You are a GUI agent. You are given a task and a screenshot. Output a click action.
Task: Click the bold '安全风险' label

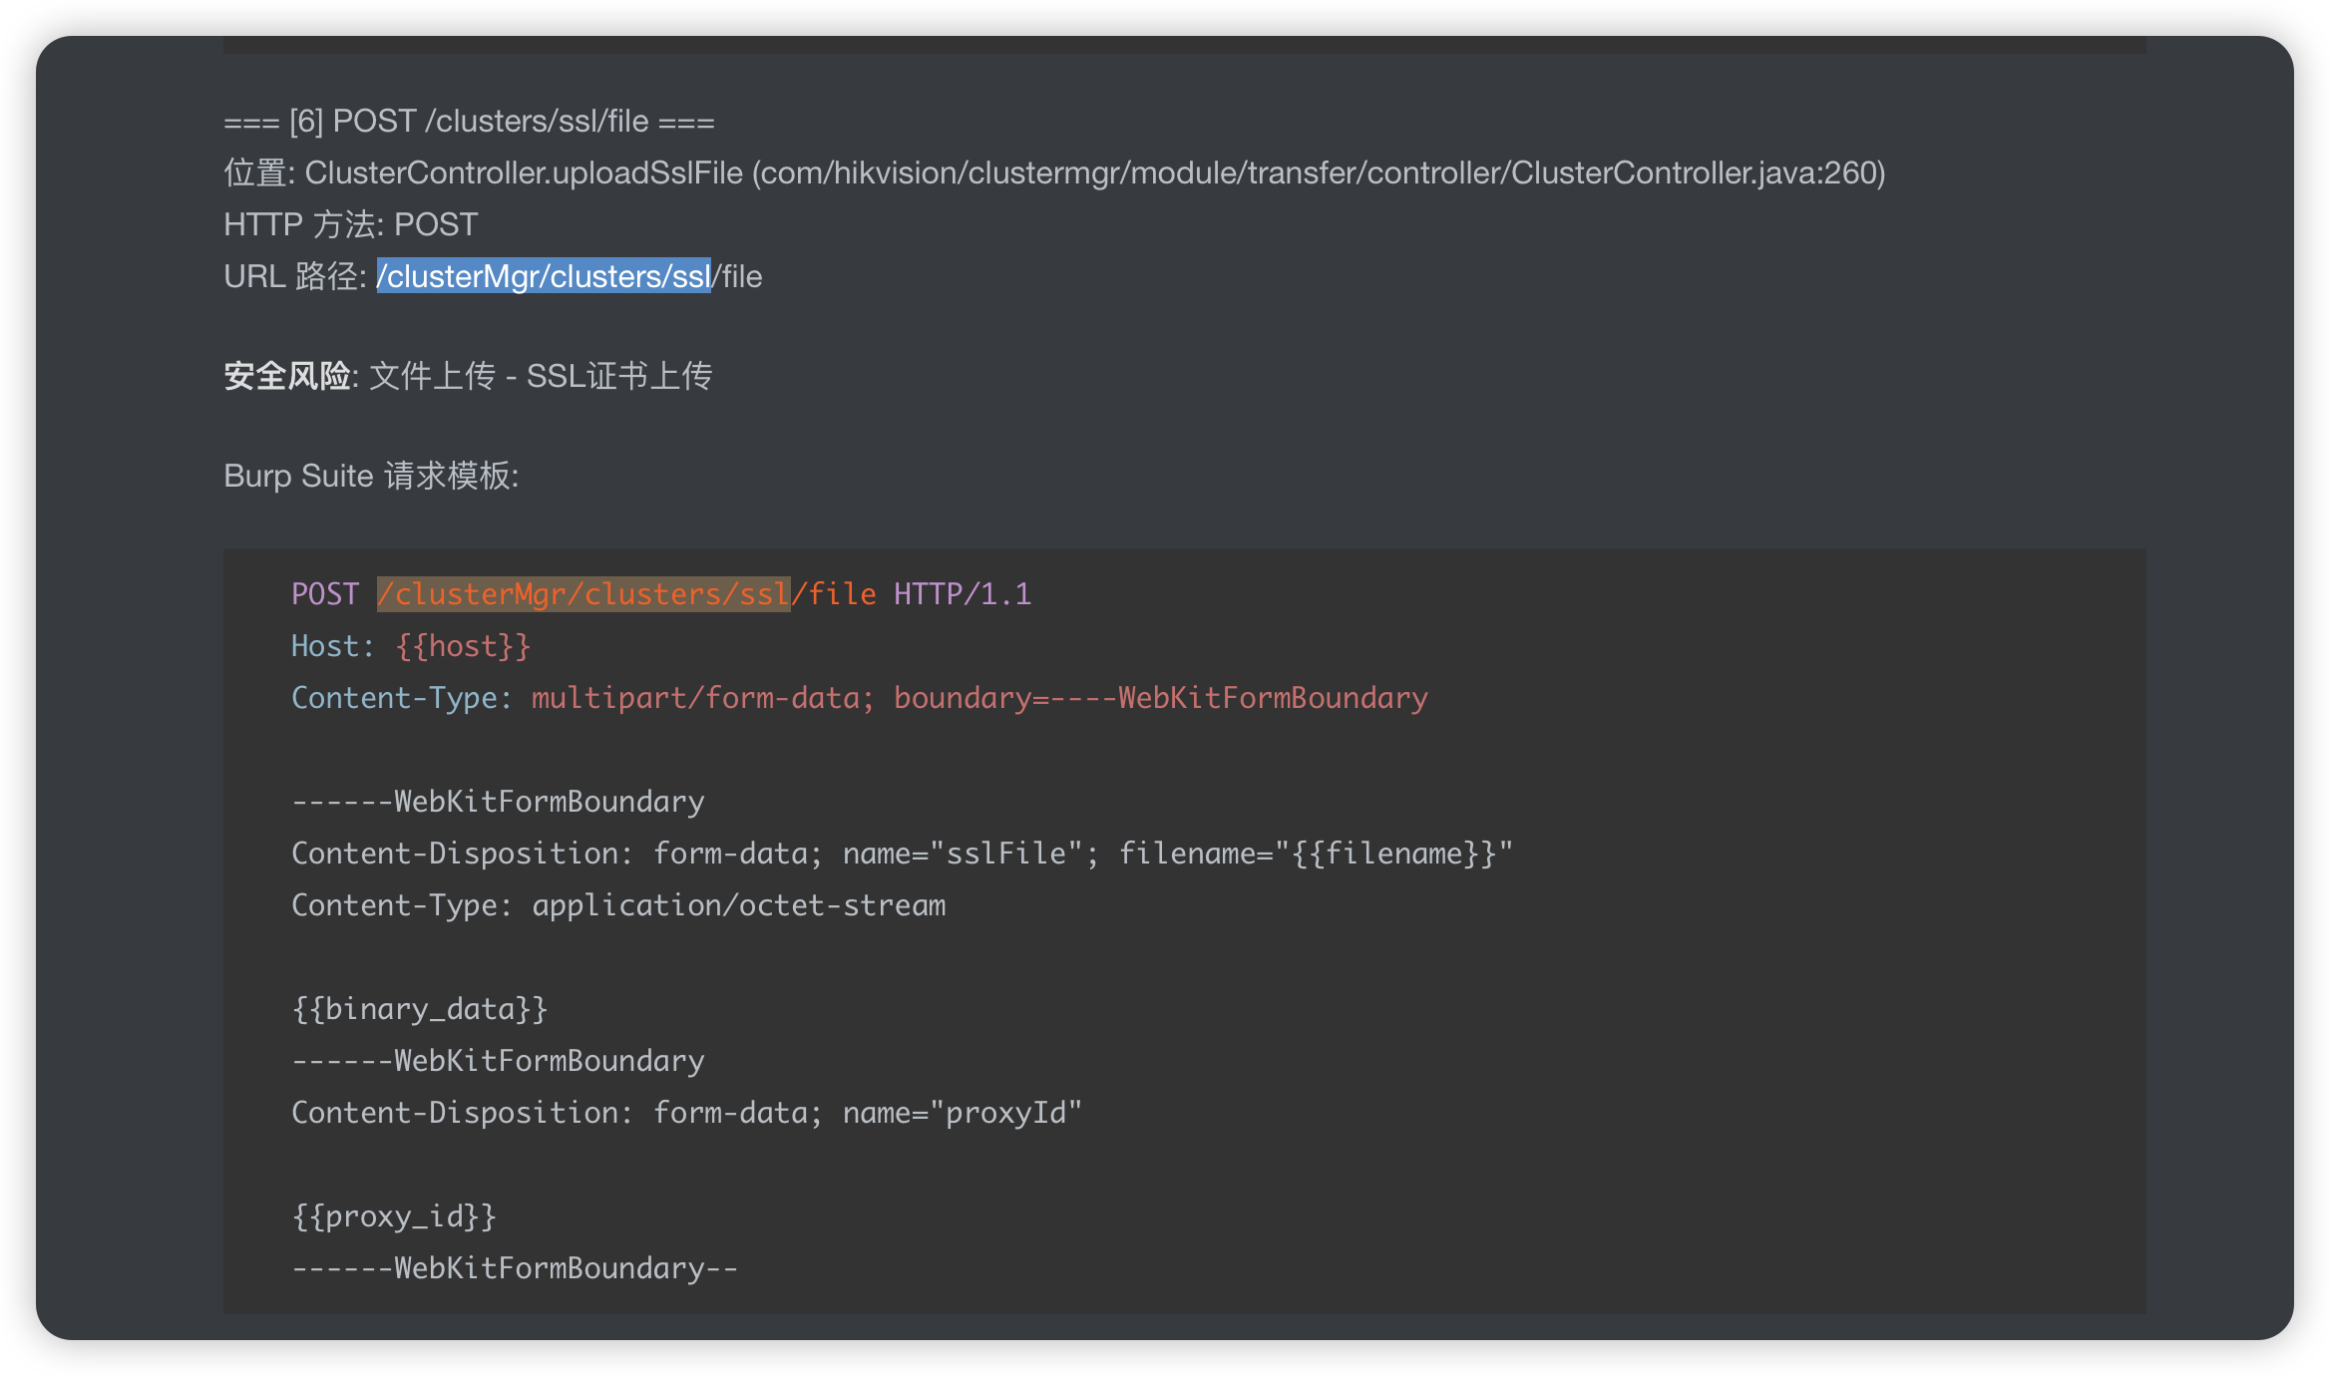tap(287, 377)
